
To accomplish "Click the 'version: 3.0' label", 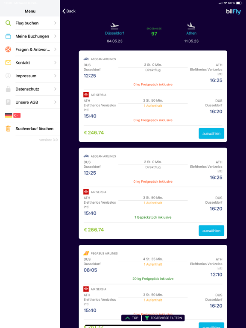I will 48,140.
